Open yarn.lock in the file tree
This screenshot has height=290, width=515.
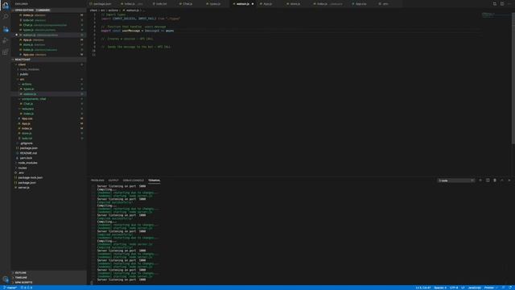pyautogui.click(x=48, y=158)
